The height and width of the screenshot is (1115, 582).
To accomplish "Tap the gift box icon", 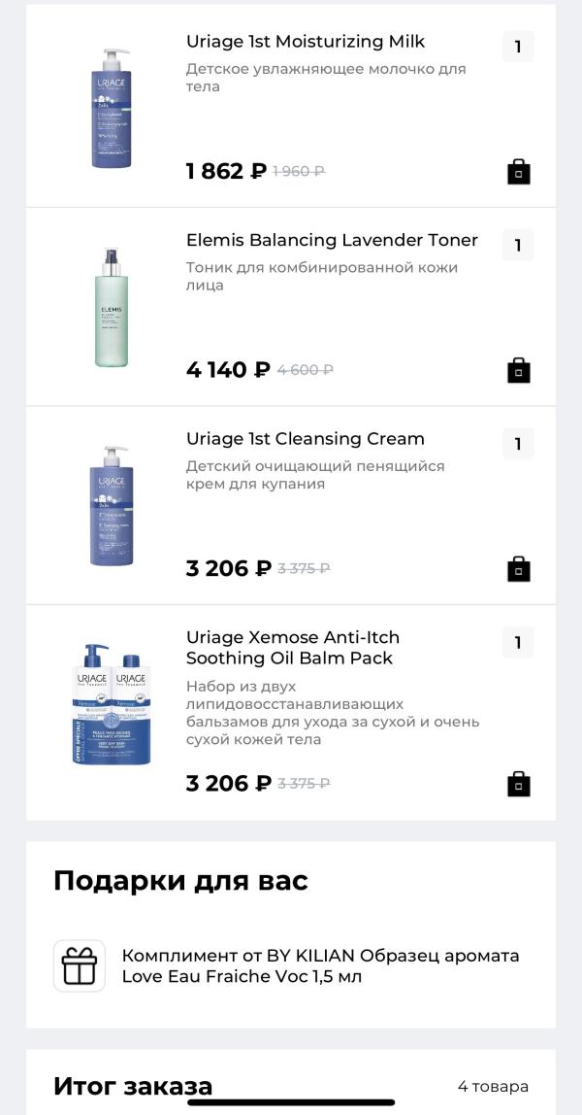I will pyautogui.click(x=80, y=965).
